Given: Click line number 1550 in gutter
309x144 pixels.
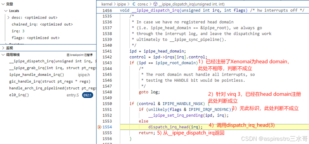Looking at the screenshot, I should click(107, 104).
